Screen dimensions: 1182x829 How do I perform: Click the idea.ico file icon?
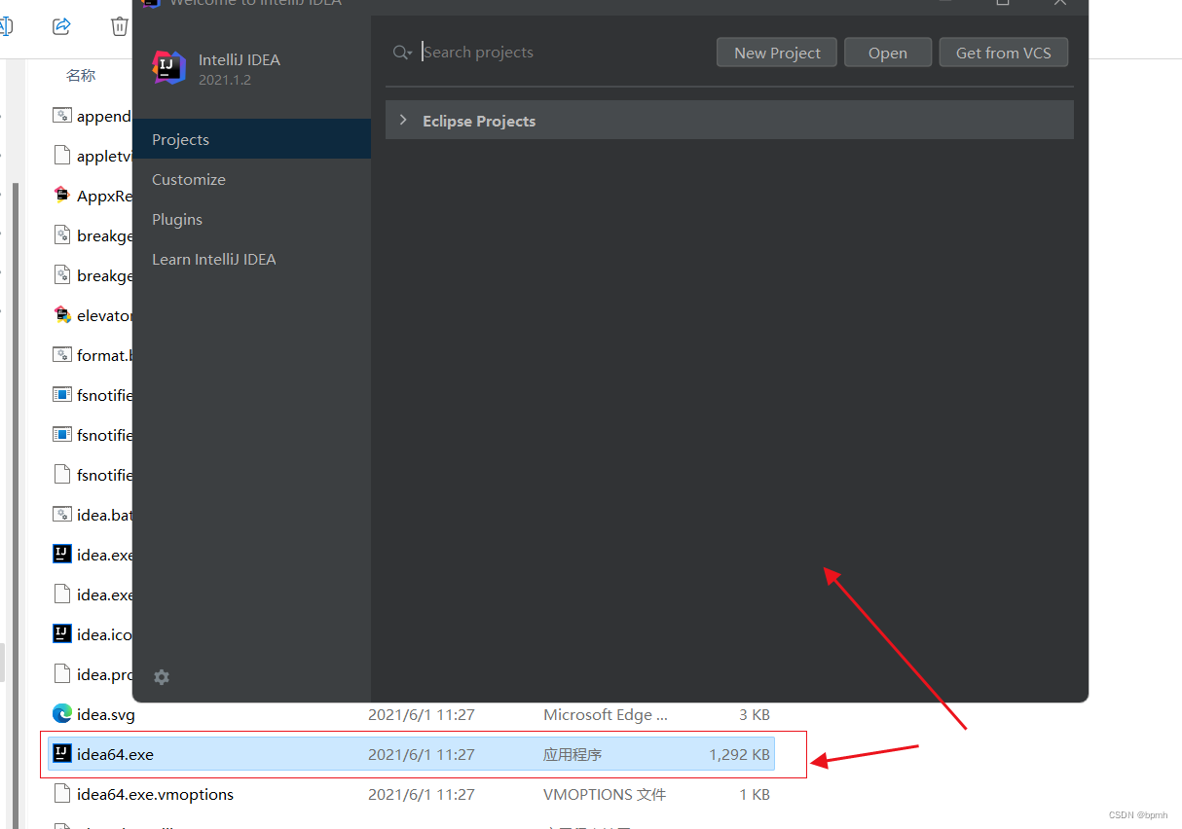[x=60, y=633]
